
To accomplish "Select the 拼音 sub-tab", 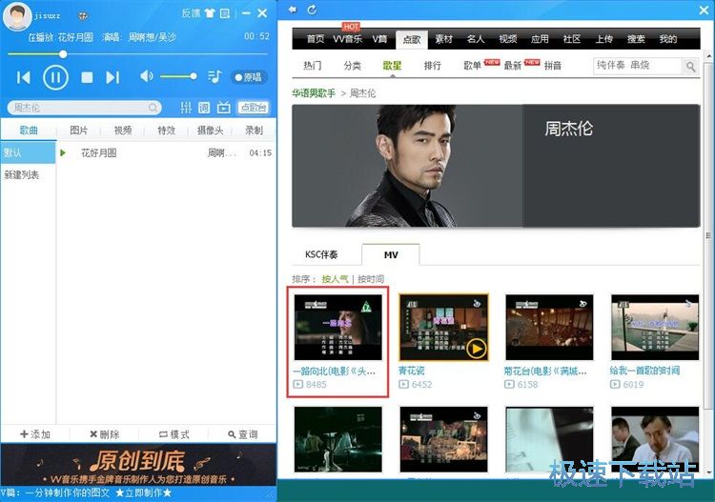I will 553,66.
